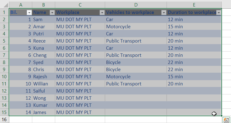Click the cell containing Sam

click(43, 20)
